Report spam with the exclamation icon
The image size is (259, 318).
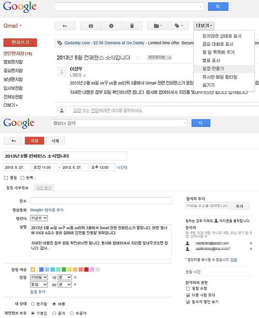(111, 26)
